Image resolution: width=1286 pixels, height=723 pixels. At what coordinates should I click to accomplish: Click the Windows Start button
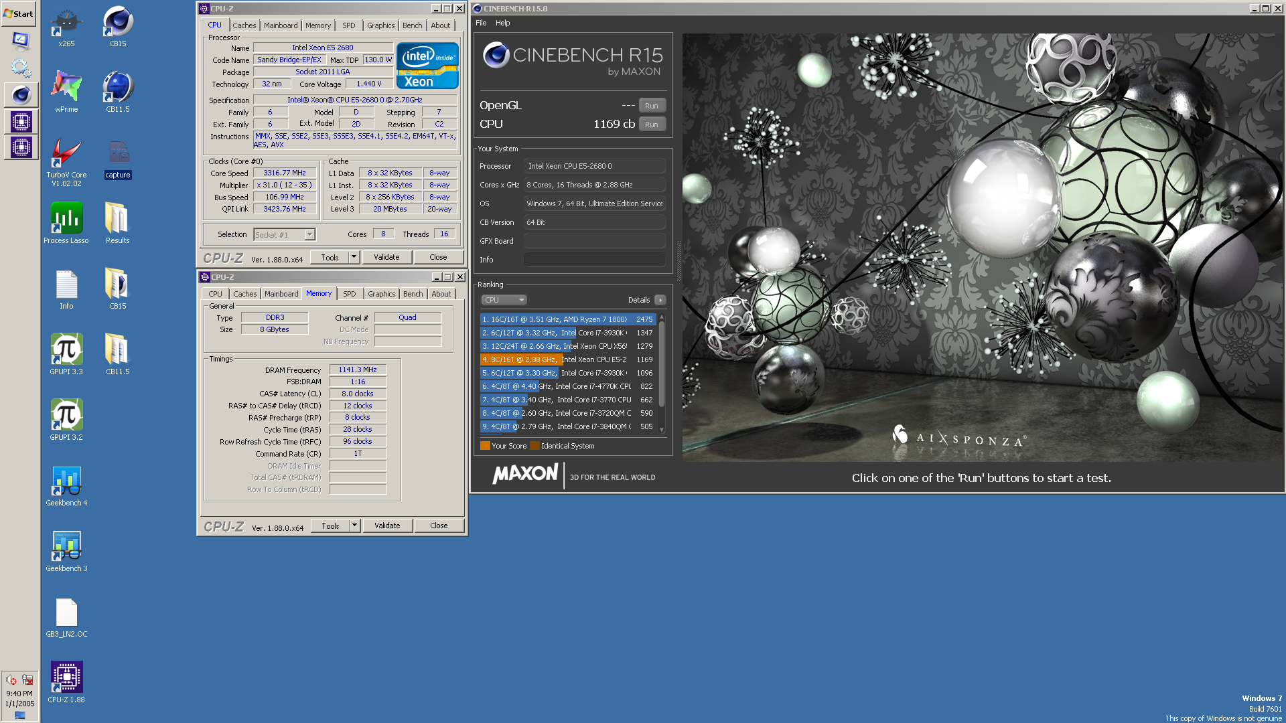tap(19, 13)
